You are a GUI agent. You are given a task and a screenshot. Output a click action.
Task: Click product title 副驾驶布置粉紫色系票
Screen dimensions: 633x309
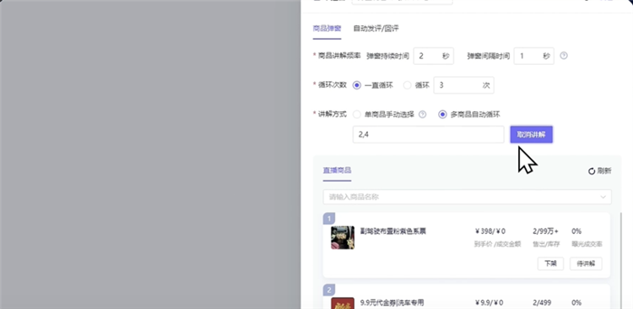pos(393,231)
